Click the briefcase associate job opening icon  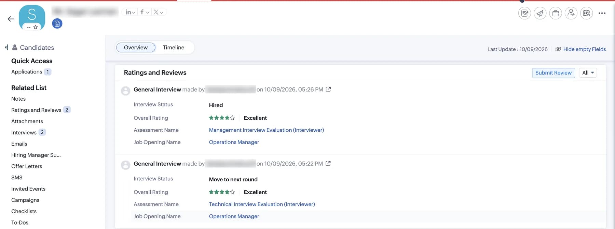tap(556, 13)
